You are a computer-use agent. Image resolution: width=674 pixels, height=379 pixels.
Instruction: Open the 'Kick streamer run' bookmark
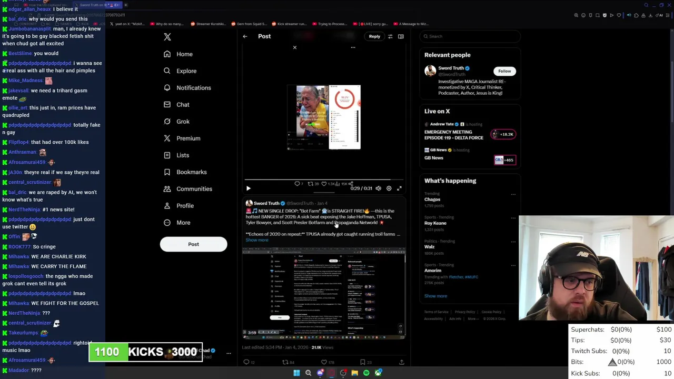[288, 24]
